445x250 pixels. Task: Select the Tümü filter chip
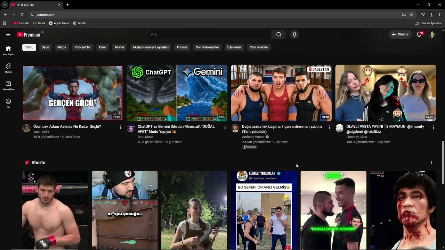point(29,47)
